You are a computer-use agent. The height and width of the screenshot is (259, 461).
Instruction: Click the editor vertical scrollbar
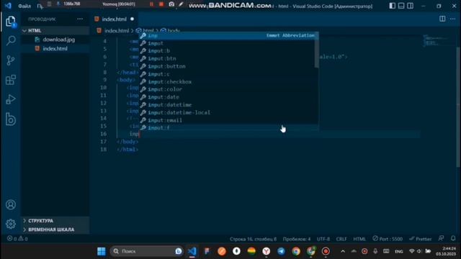[x=458, y=107]
